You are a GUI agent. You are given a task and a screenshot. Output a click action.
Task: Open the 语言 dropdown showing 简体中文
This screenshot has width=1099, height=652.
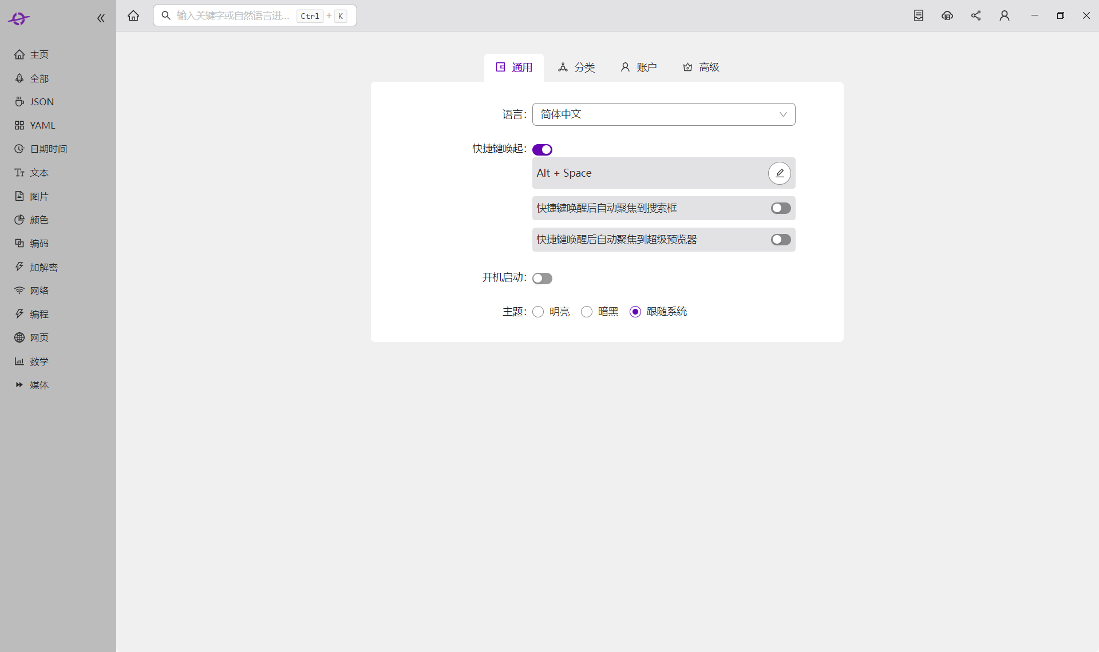click(x=664, y=114)
